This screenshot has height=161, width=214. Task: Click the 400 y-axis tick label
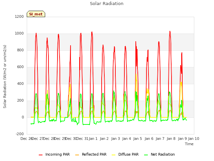(x=20, y=84)
